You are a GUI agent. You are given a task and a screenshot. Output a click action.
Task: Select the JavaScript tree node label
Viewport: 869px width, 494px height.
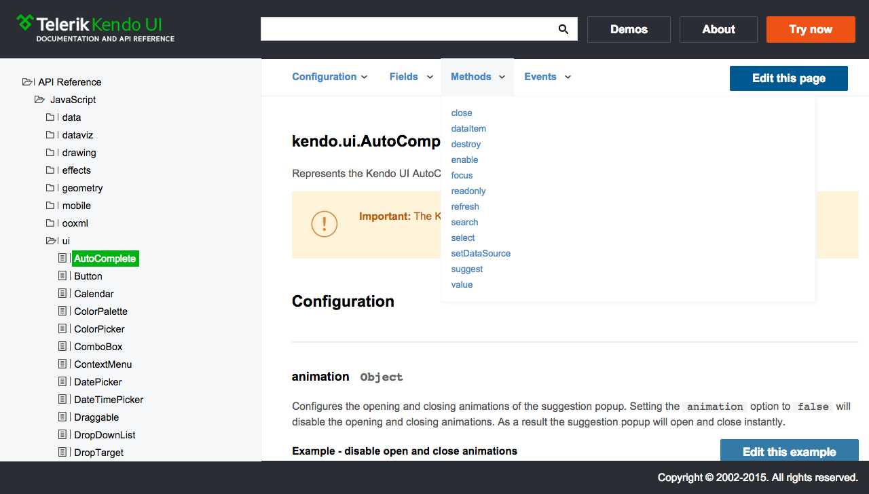(73, 100)
